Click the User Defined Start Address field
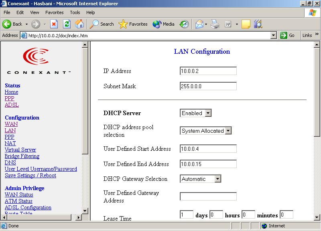 pyautogui.click(x=208, y=149)
